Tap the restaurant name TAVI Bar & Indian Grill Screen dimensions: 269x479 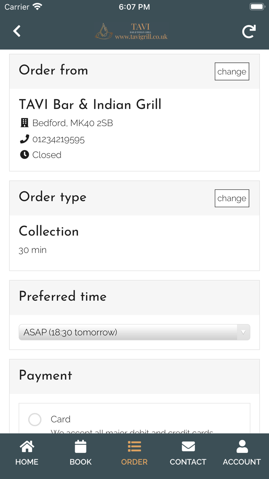pyautogui.click(x=90, y=104)
